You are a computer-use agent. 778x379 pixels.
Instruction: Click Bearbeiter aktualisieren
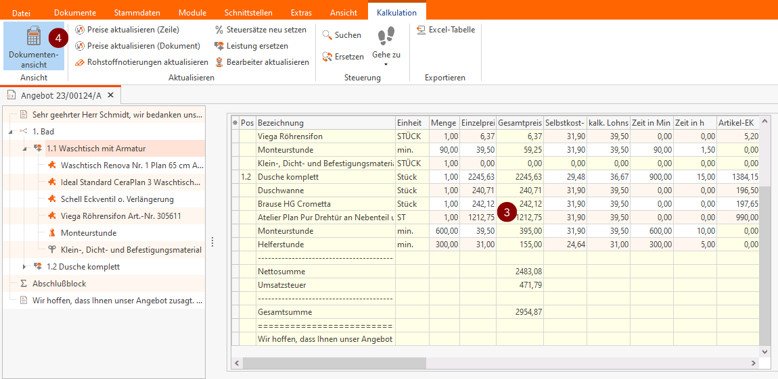[267, 62]
